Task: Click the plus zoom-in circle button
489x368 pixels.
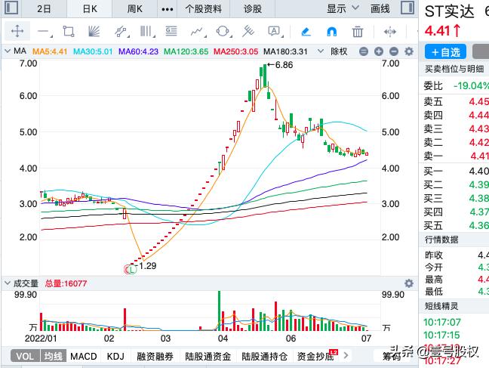Action: coord(379,51)
